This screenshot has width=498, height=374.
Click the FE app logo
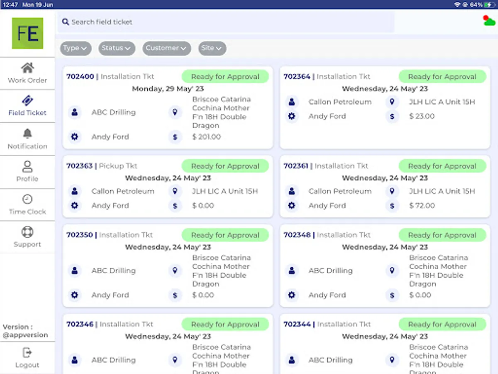click(x=27, y=33)
